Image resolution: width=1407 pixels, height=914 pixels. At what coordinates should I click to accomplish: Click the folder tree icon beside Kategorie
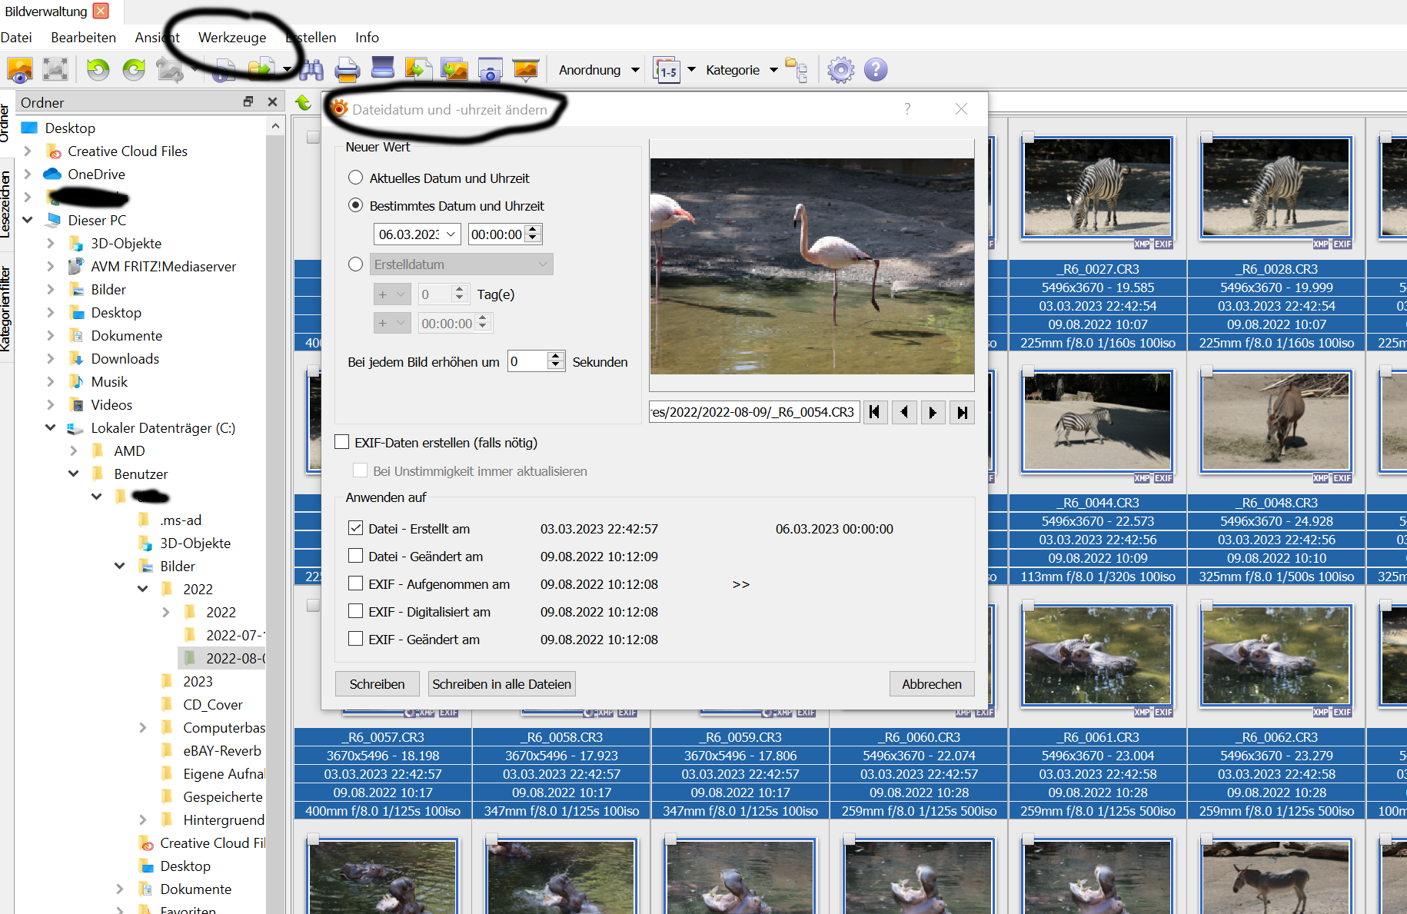tap(797, 70)
